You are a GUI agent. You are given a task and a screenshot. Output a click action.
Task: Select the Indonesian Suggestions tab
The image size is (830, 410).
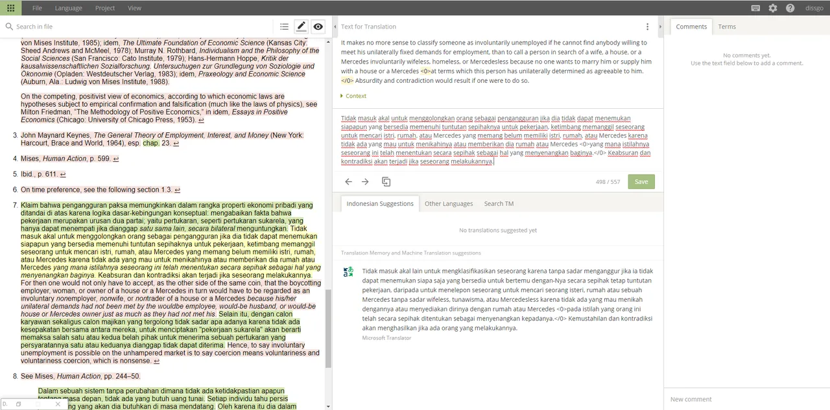click(380, 203)
